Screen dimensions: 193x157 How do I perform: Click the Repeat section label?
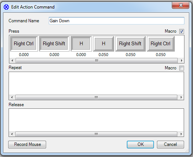pyautogui.click(x=15, y=68)
